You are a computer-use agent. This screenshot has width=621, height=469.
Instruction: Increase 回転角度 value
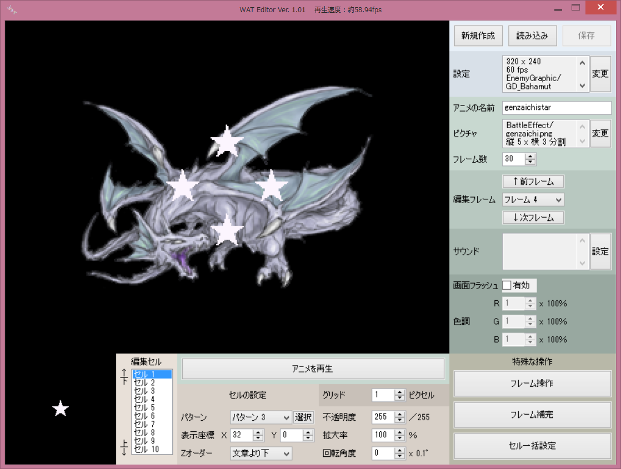pos(399,450)
